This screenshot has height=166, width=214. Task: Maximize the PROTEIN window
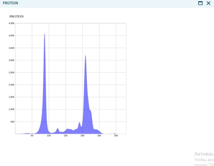[200, 3]
